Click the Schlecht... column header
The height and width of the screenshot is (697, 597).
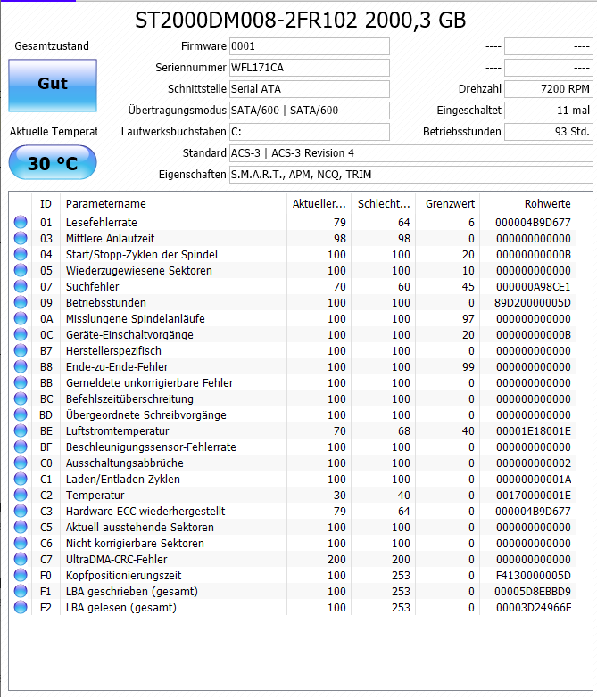(384, 203)
